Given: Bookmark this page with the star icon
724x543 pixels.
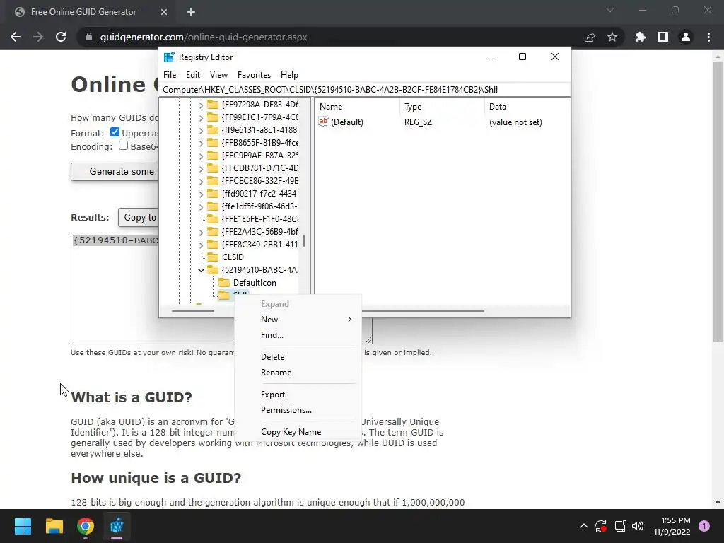Looking at the screenshot, I should [x=612, y=37].
